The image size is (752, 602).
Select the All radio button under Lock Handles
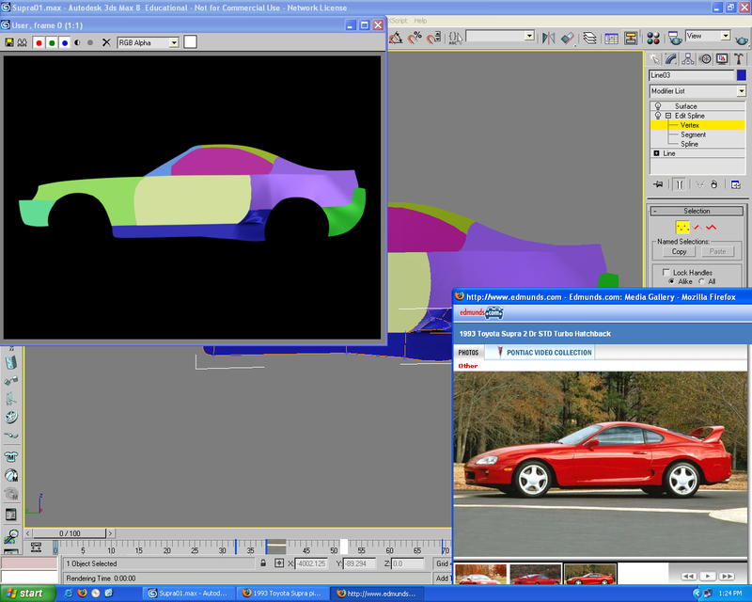click(x=701, y=281)
